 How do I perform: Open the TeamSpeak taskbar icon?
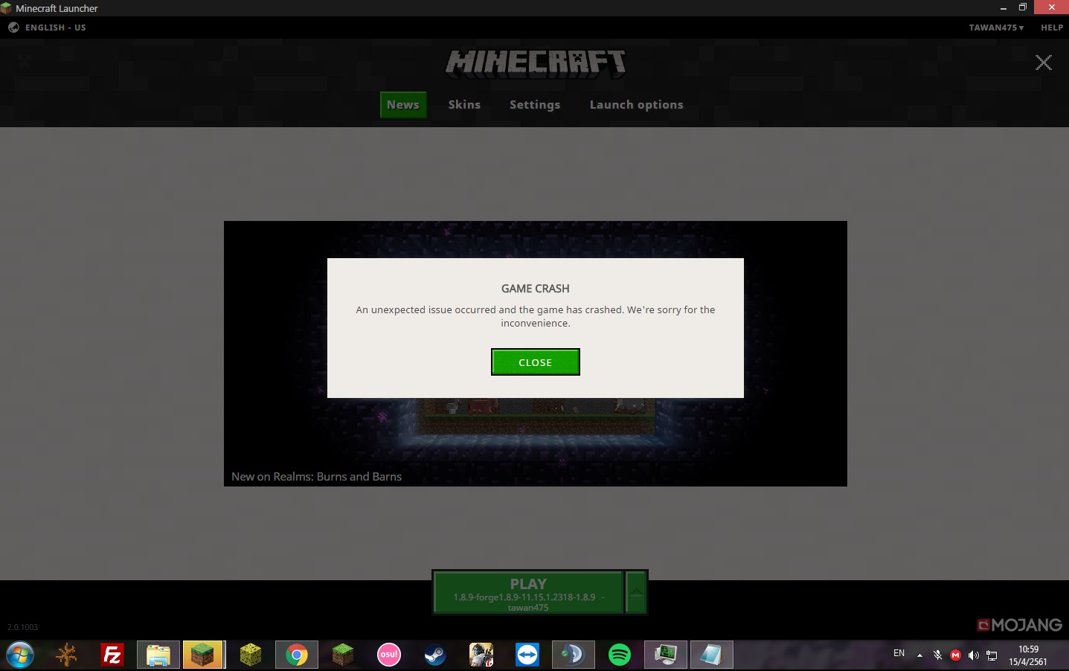[x=574, y=655]
